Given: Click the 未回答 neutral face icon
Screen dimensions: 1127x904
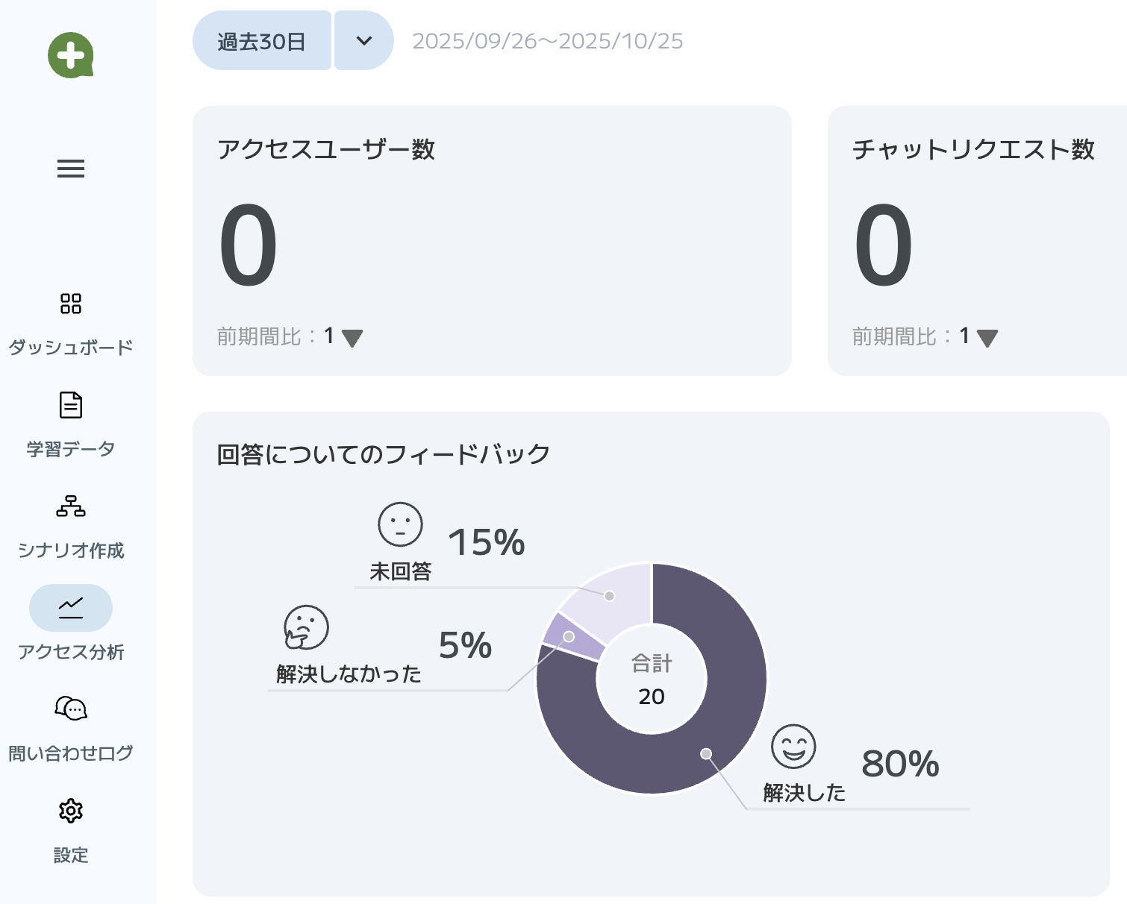Looking at the screenshot, I should point(400,524).
